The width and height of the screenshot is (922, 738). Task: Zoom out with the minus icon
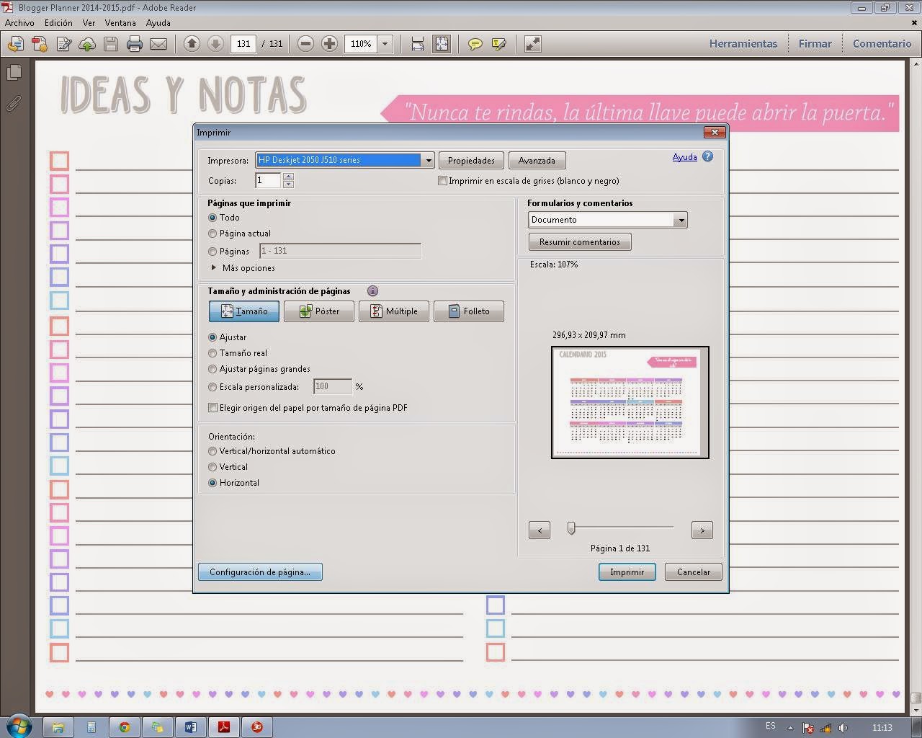click(305, 44)
